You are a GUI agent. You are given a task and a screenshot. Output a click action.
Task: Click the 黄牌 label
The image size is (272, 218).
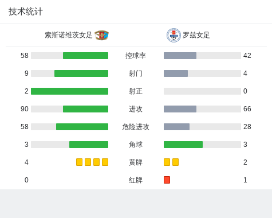point(136,162)
